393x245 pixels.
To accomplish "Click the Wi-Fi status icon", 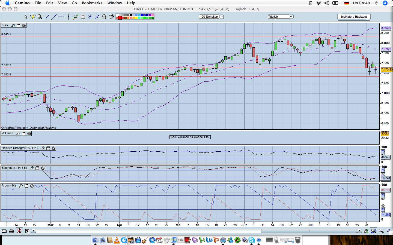I will (319, 3).
